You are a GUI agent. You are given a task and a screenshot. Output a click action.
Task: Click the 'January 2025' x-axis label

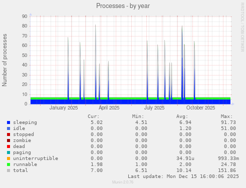point(64,108)
